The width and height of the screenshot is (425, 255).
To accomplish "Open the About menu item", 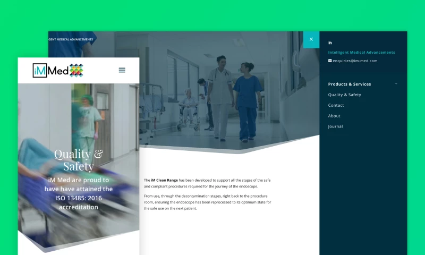I will tap(334, 116).
